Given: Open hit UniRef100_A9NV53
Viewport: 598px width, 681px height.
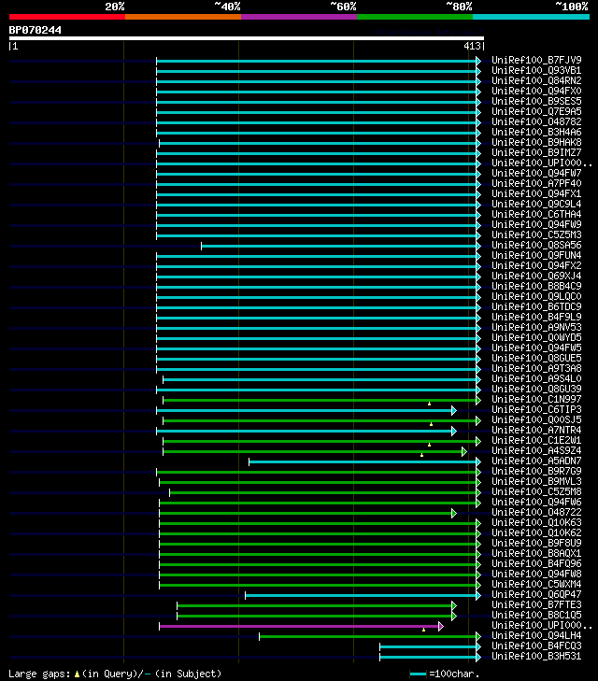Looking at the screenshot, I should 536,328.
